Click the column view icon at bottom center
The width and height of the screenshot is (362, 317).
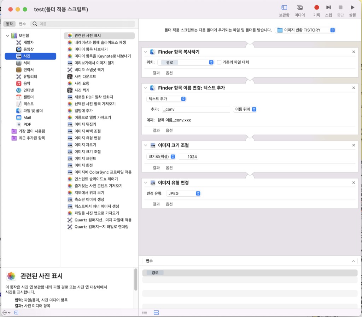[156, 312]
